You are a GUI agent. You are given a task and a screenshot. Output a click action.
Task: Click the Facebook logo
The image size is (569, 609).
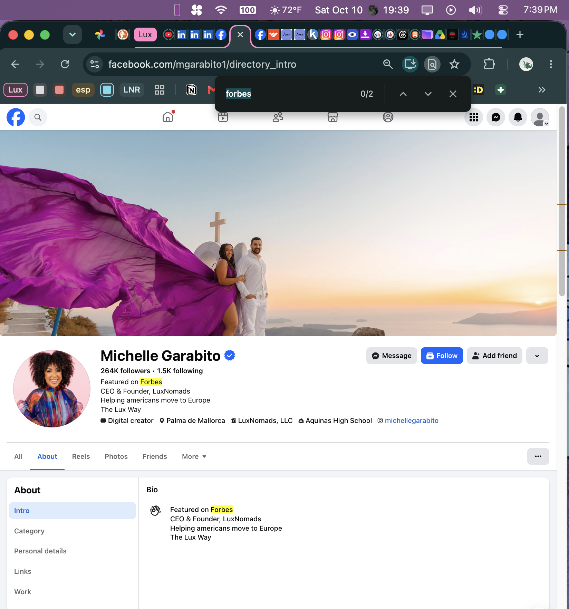tap(16, 117)
